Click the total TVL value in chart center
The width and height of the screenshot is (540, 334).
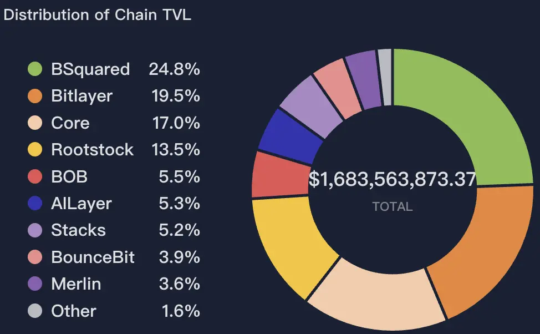[x=392, y=180]
